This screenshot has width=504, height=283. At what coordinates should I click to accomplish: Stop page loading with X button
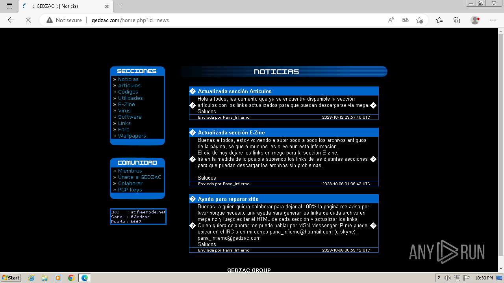[x=28, y=20]
